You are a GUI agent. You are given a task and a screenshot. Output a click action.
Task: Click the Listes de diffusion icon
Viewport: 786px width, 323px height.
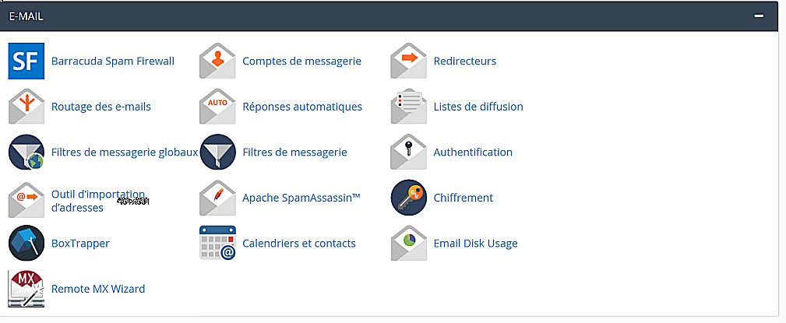[x=409, y=107]
